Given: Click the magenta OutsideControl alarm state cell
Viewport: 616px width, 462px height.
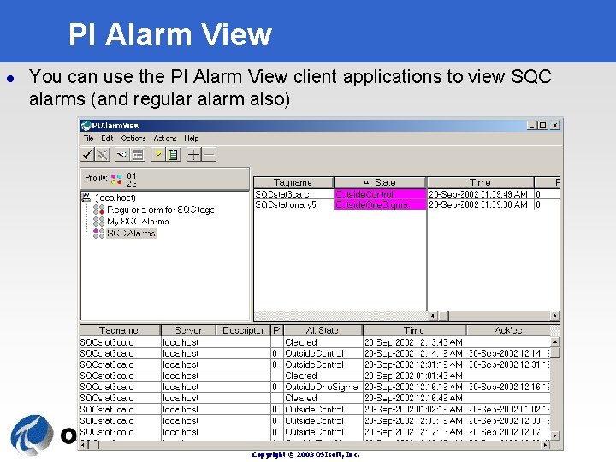Looking at the screenshot, I should click(x=380, y=194).
